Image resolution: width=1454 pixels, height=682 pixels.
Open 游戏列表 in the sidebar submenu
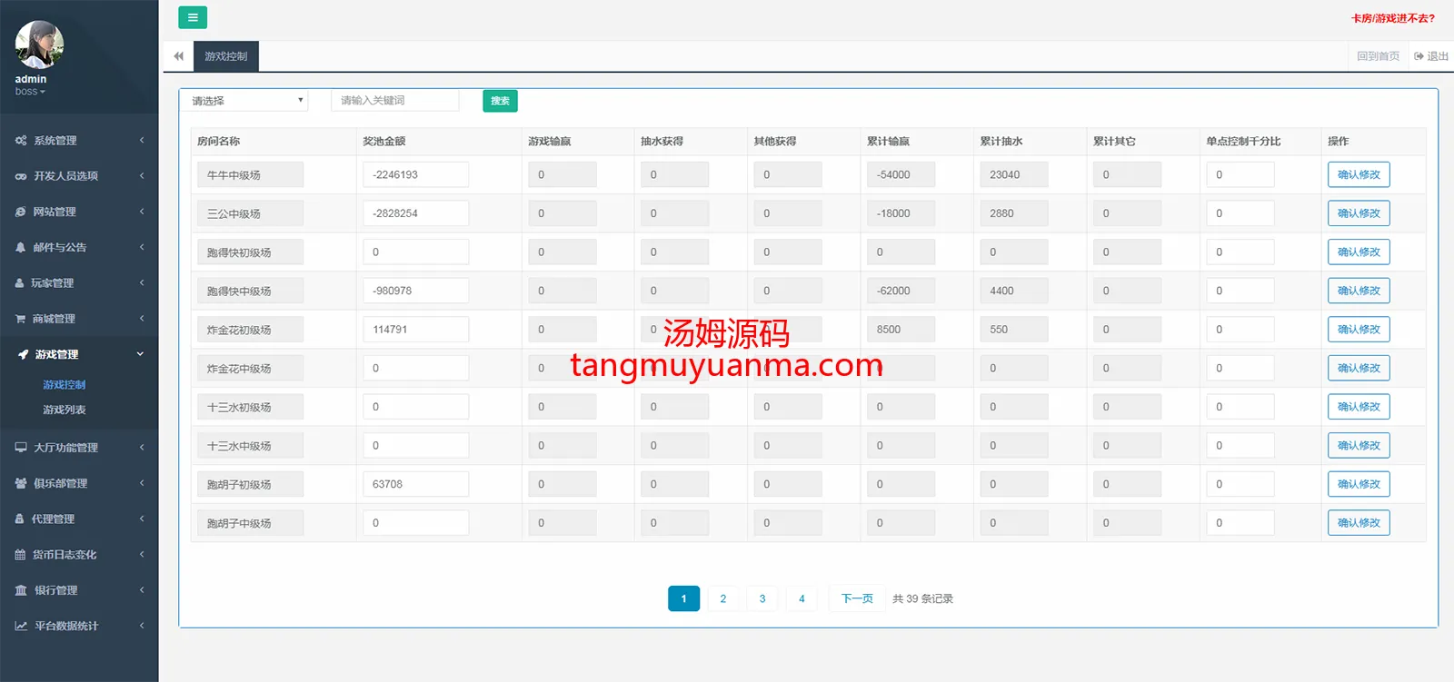pyautogui.click(x=65, y=410)
